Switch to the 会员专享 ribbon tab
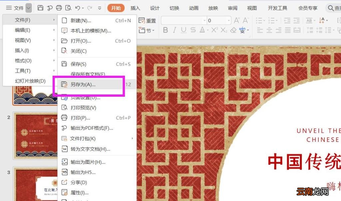Viewport: 341px width, 201px height. coord(308,8)
